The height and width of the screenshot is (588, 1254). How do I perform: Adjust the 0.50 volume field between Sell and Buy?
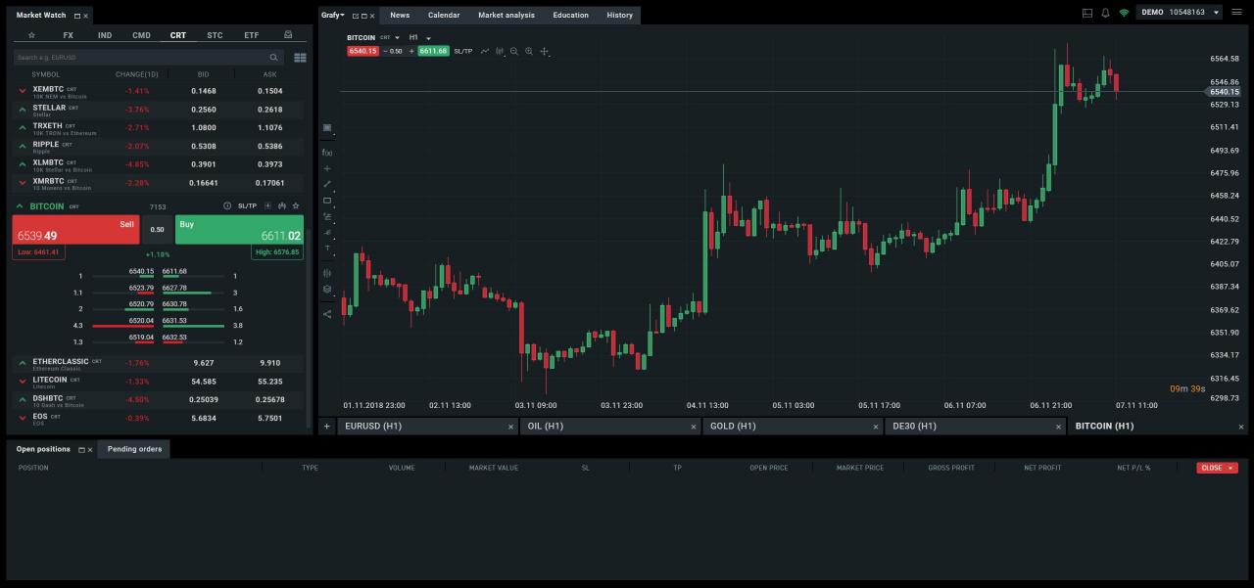158,227
